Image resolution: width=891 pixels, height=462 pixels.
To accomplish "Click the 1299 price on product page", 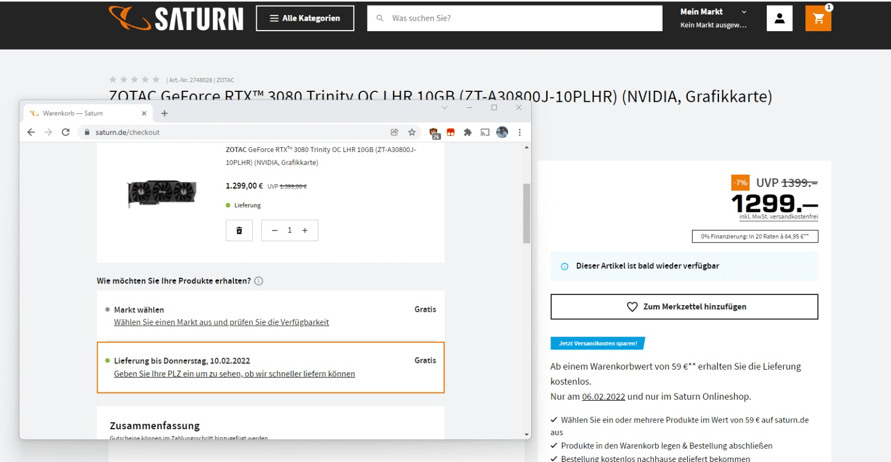I will 774,204.
